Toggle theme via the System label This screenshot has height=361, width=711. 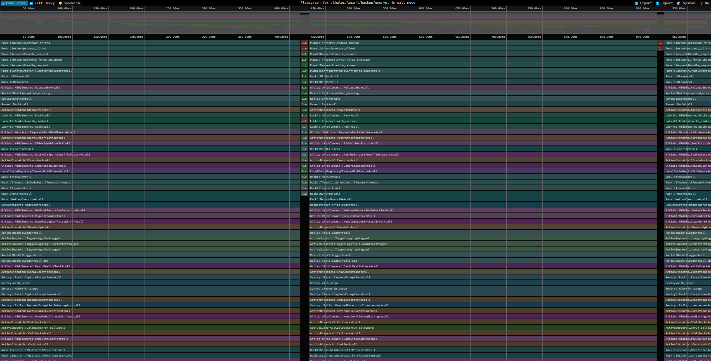(689, 3)
